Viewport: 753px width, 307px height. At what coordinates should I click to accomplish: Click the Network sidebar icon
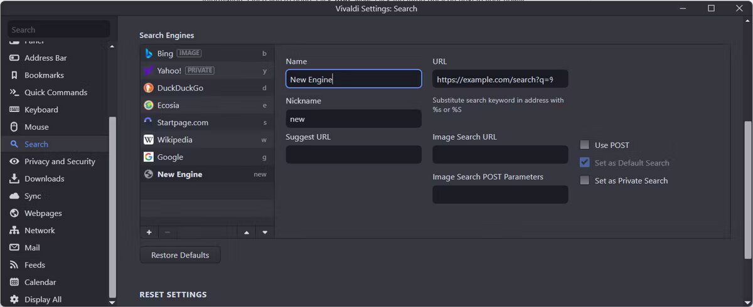(14, 231)
